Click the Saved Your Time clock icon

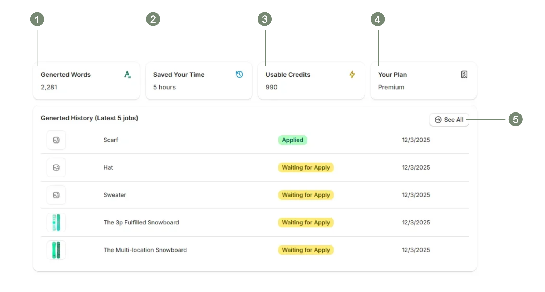tap(239, 75)
